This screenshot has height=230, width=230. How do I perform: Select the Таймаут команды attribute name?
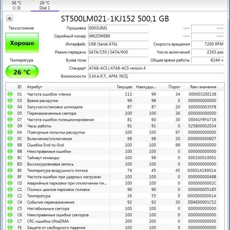(43, 158)
